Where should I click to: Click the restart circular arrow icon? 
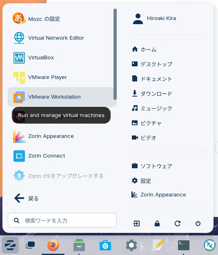click(x=178, y=223)
